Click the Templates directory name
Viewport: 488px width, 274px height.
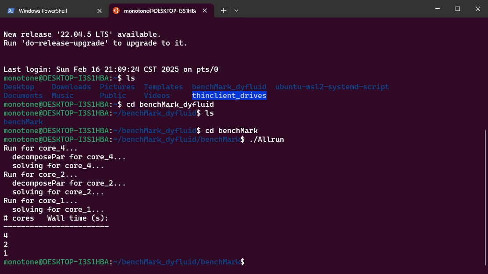click(164, 87)
